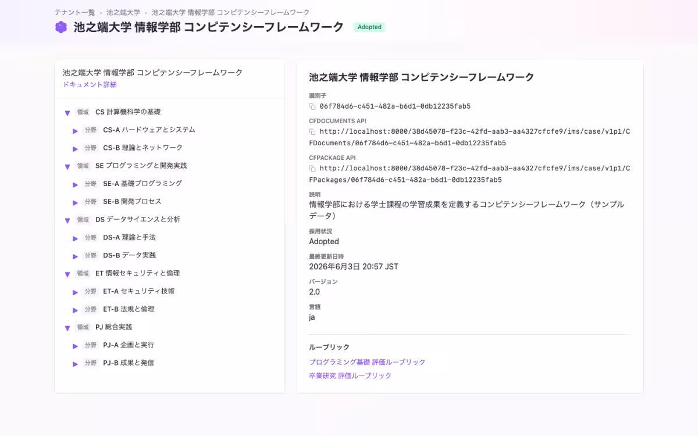Select CS-A ハードウェアとシステム row text
Image resolution: width=698 pixels, height=436 pixels.
click(x=149, y=130)
